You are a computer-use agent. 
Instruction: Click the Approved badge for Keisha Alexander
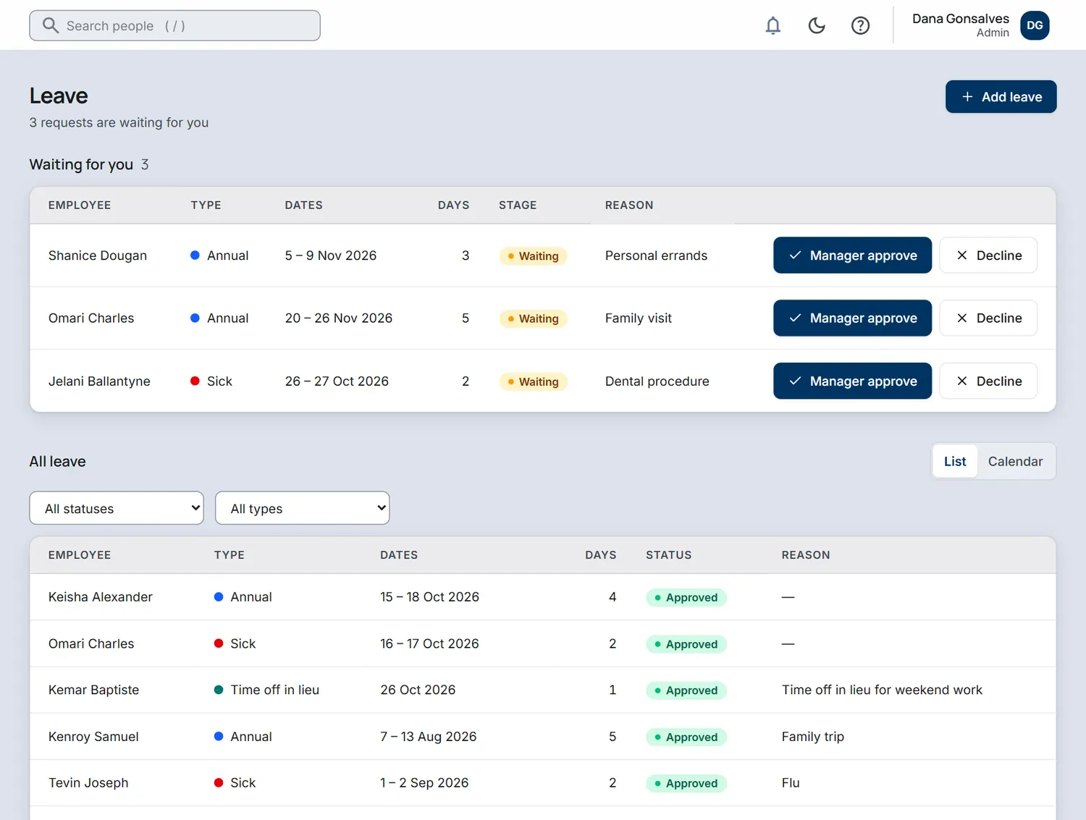(686, 597)
